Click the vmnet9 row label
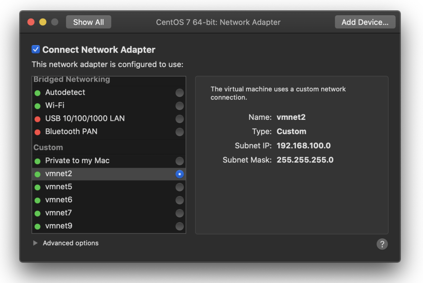The width and height of the screenshot is (423, 283). pos(59,226)
